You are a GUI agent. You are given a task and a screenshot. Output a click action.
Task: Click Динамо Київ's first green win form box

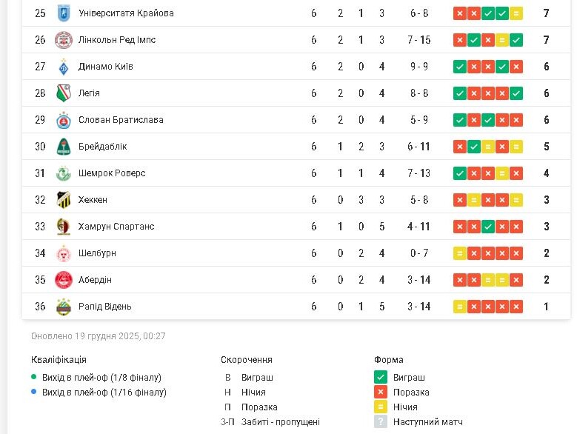[460, 67]
